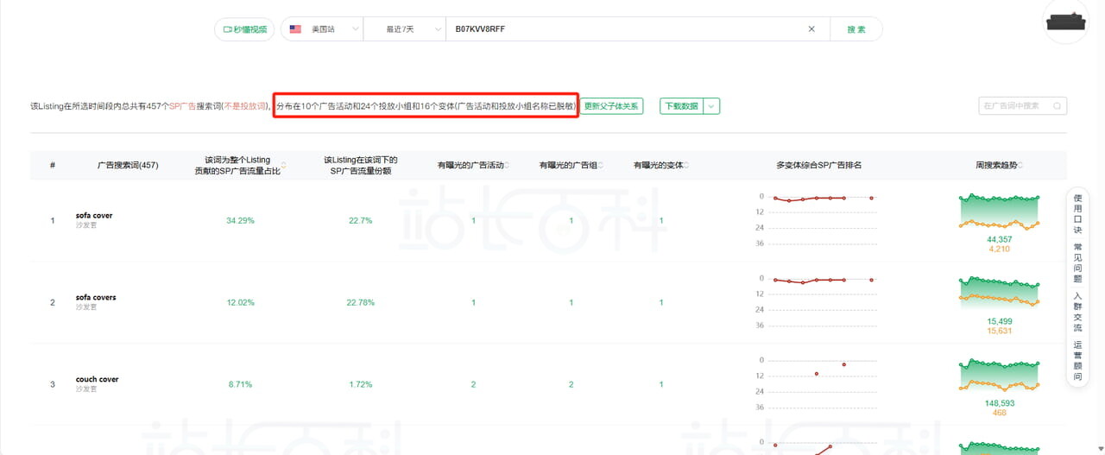The width and height of the screenshot is (1105, 455).
Task: Sort by 有曝光的变体 column
Action: [686, 165]
